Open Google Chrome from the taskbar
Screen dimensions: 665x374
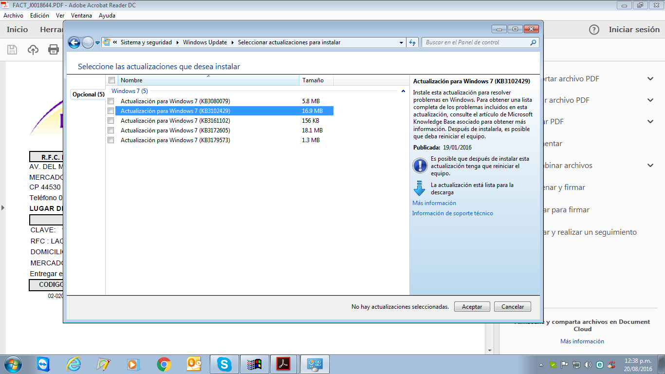point(164,364)
